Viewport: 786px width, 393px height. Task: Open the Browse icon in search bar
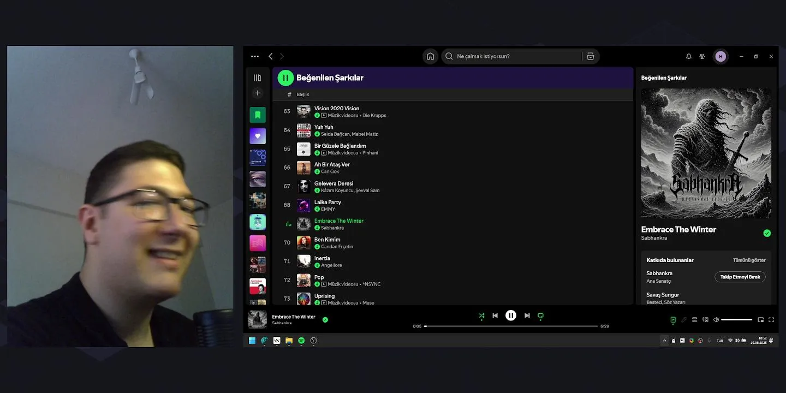[x=590, y=56]
